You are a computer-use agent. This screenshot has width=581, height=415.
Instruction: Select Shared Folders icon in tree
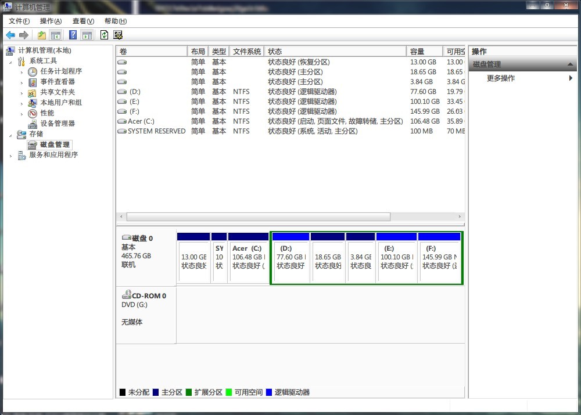(x=33, y=92)
